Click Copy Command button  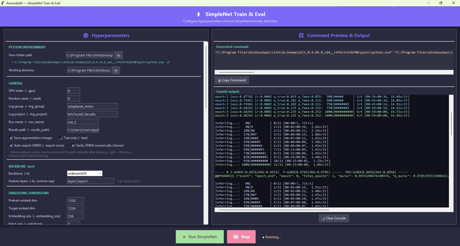(232, 80)
